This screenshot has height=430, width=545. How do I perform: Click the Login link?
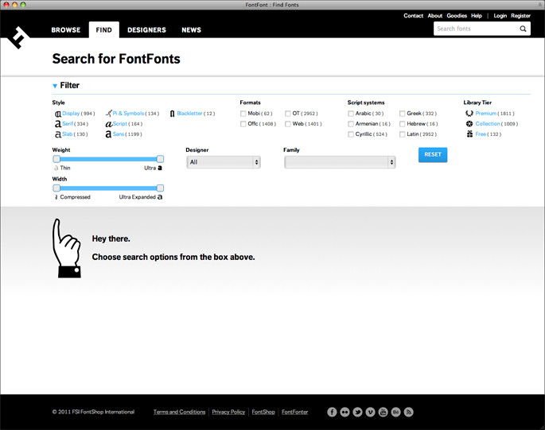[500, 16]
